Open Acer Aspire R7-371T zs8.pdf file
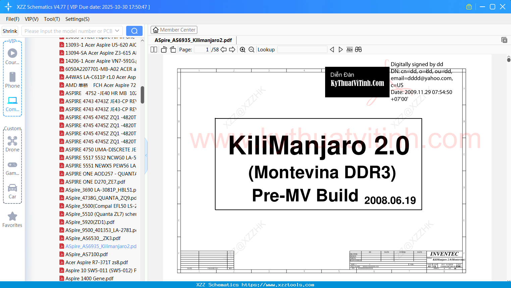The height and width of the screenshot is (288, 511). [x=94, y=262]
